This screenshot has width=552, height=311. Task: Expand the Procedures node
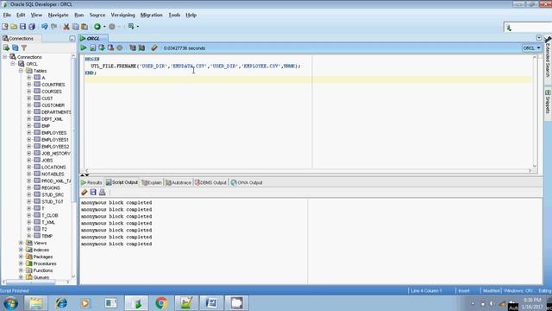pyautogui.click(x=21, y=263)
